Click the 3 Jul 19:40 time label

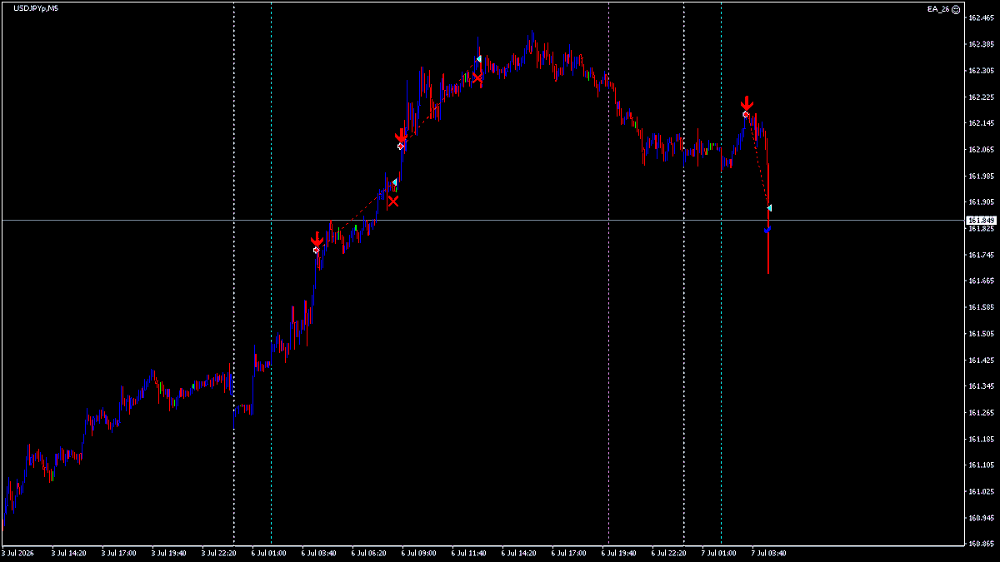(169, 552)
